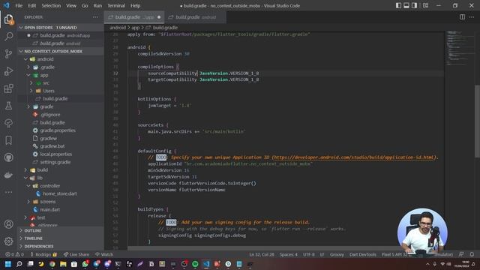The width and height of the screenshot is (480, 270).
Task: Click Spaces: 4 indentation setting
Action: [x=288, y=254]
